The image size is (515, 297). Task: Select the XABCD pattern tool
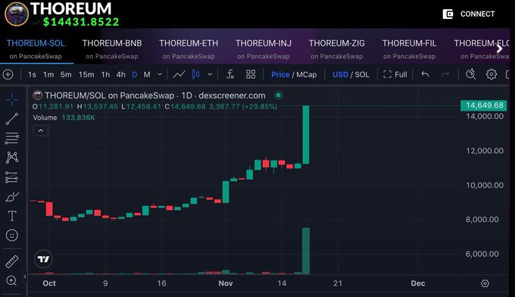12,158
